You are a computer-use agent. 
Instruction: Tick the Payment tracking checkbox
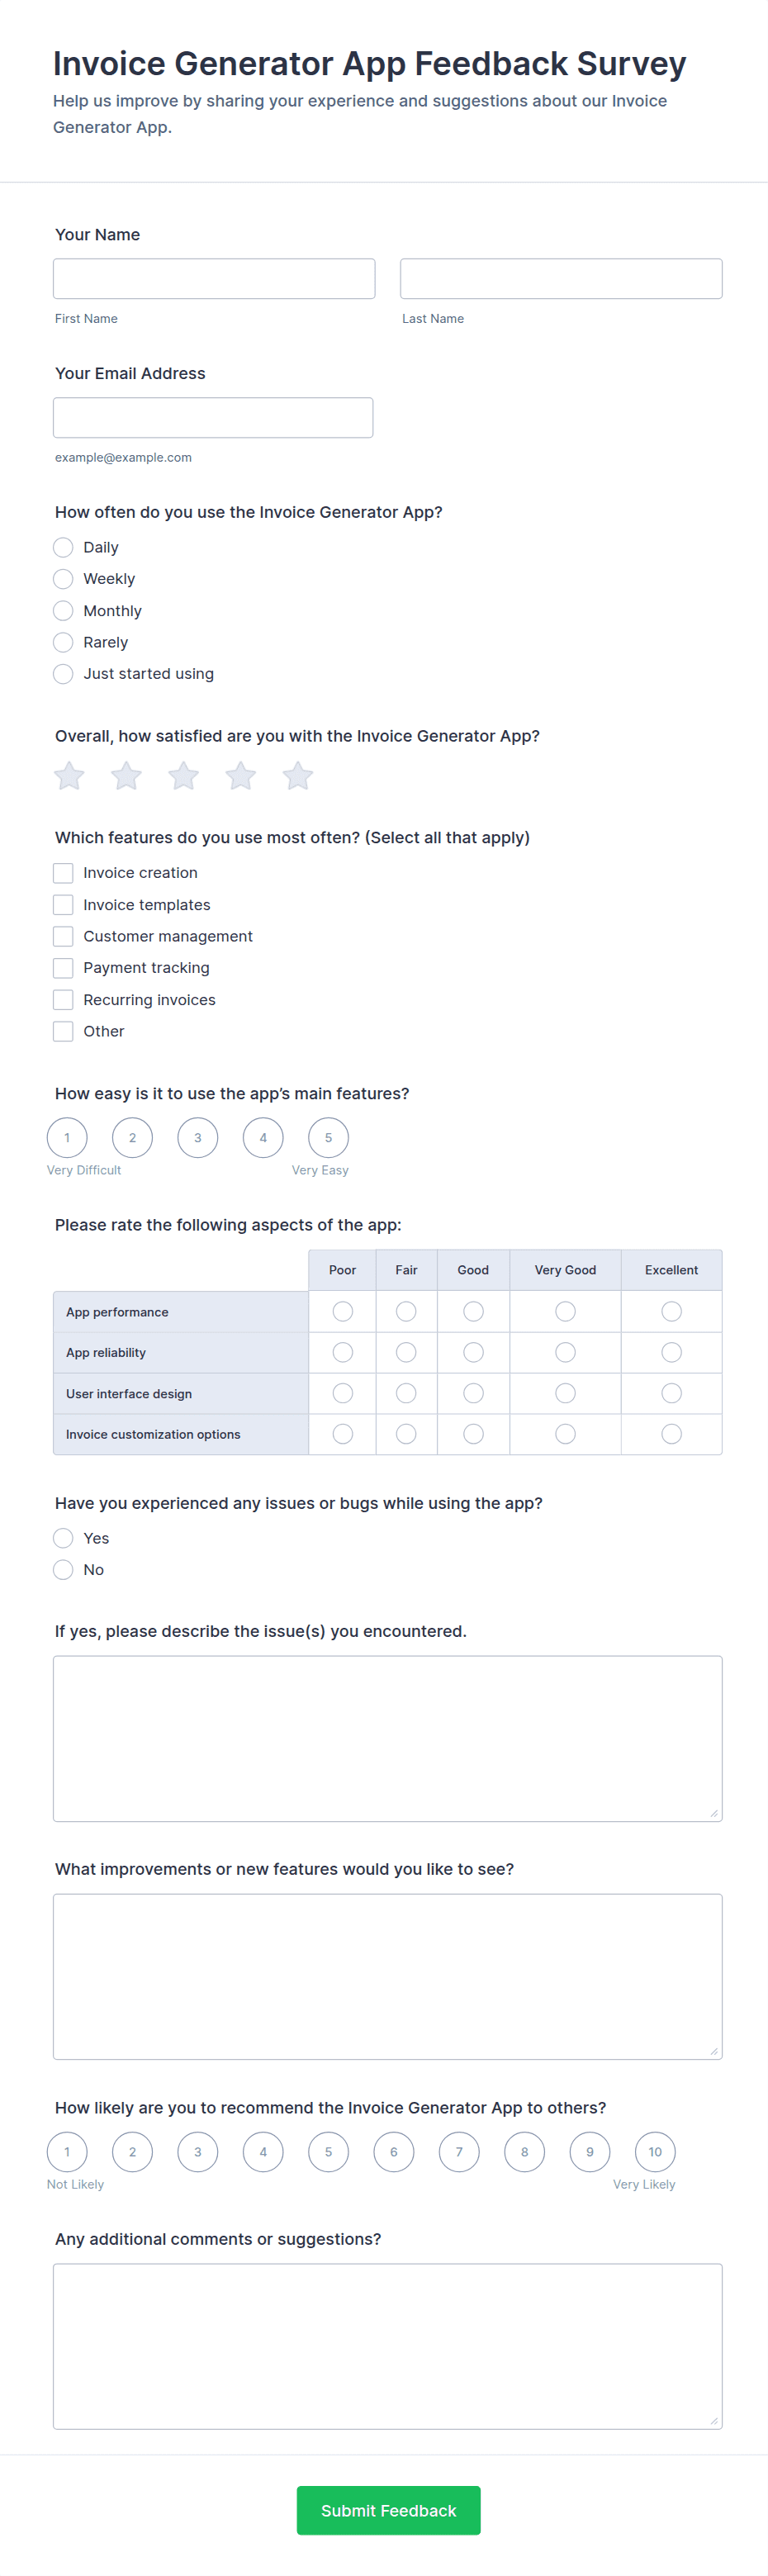point(63,968)
